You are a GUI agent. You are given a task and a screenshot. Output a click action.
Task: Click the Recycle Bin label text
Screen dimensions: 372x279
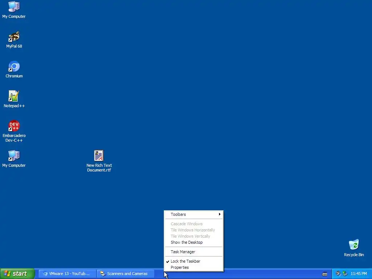coord(354,255)
